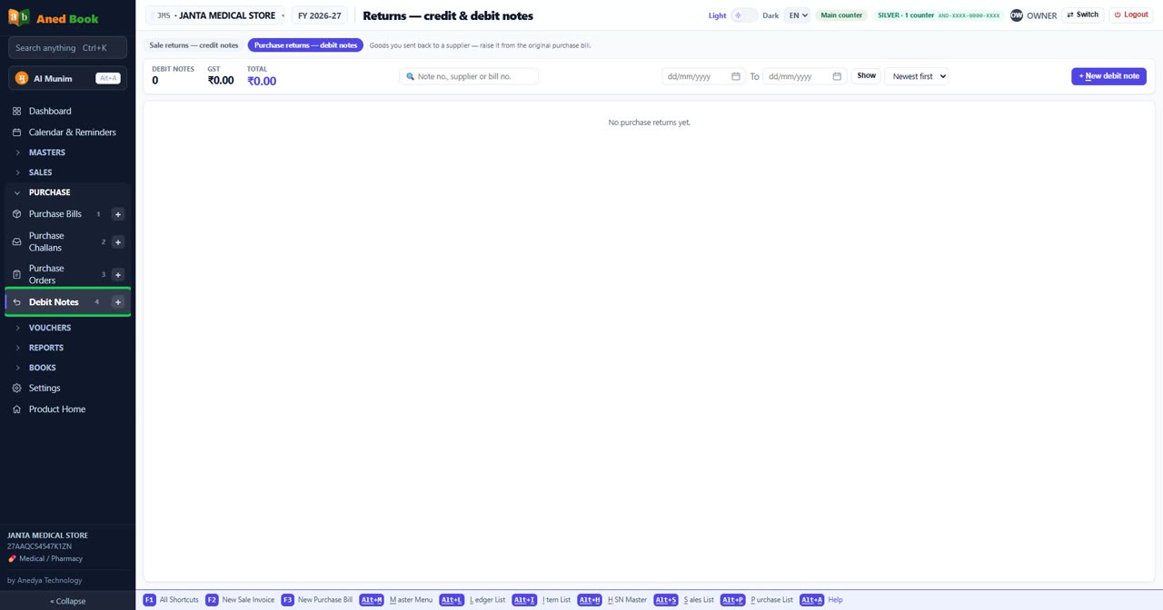The image size is (1163, 610).
Task: Click the Calendar & Reminders calendar icon
Action: pos(16,133)
